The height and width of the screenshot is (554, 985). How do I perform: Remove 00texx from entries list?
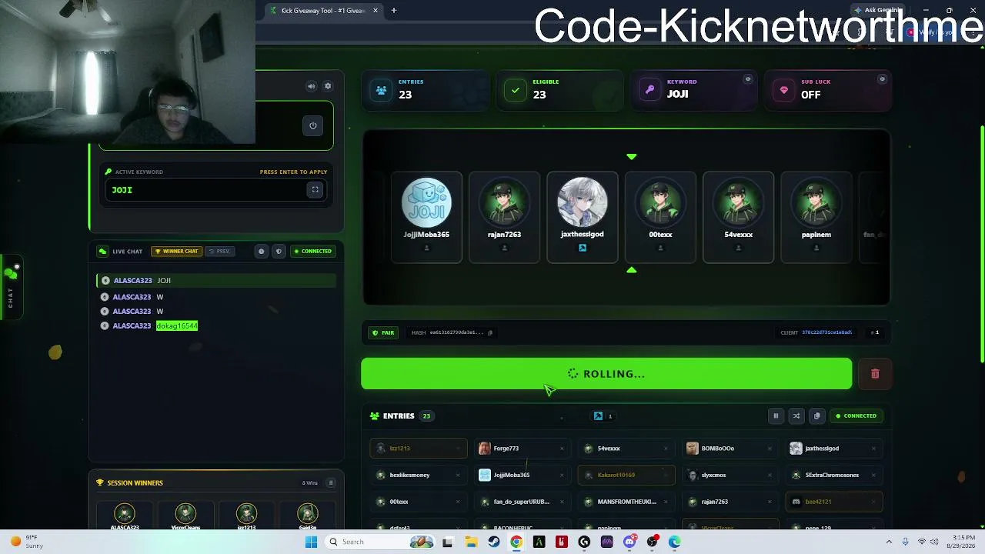tap(458, 502)
